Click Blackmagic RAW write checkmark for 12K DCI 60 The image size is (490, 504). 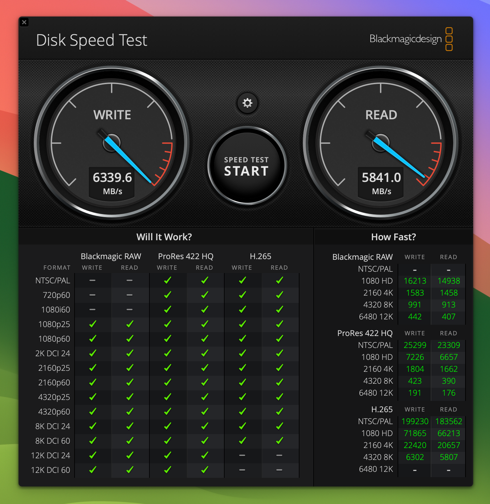[x=93, y=470]
